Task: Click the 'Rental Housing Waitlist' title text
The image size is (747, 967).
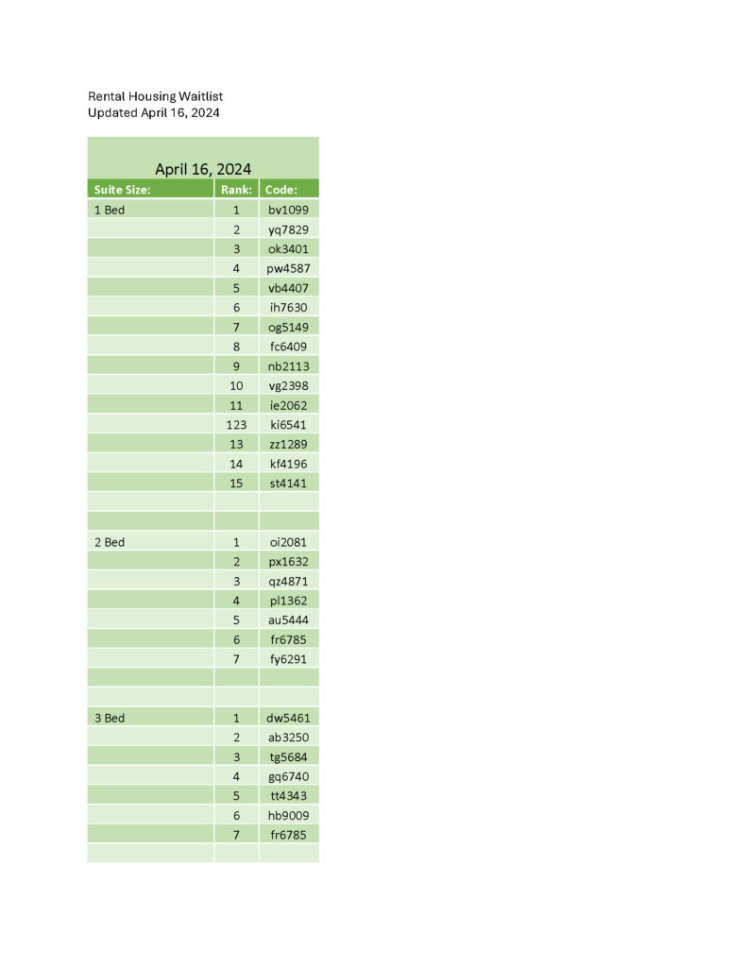Action: click(x=155, y=96)
